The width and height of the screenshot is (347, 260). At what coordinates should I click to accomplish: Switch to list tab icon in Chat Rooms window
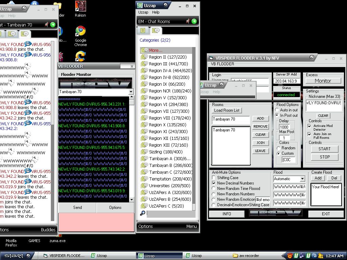coord(143,30)
